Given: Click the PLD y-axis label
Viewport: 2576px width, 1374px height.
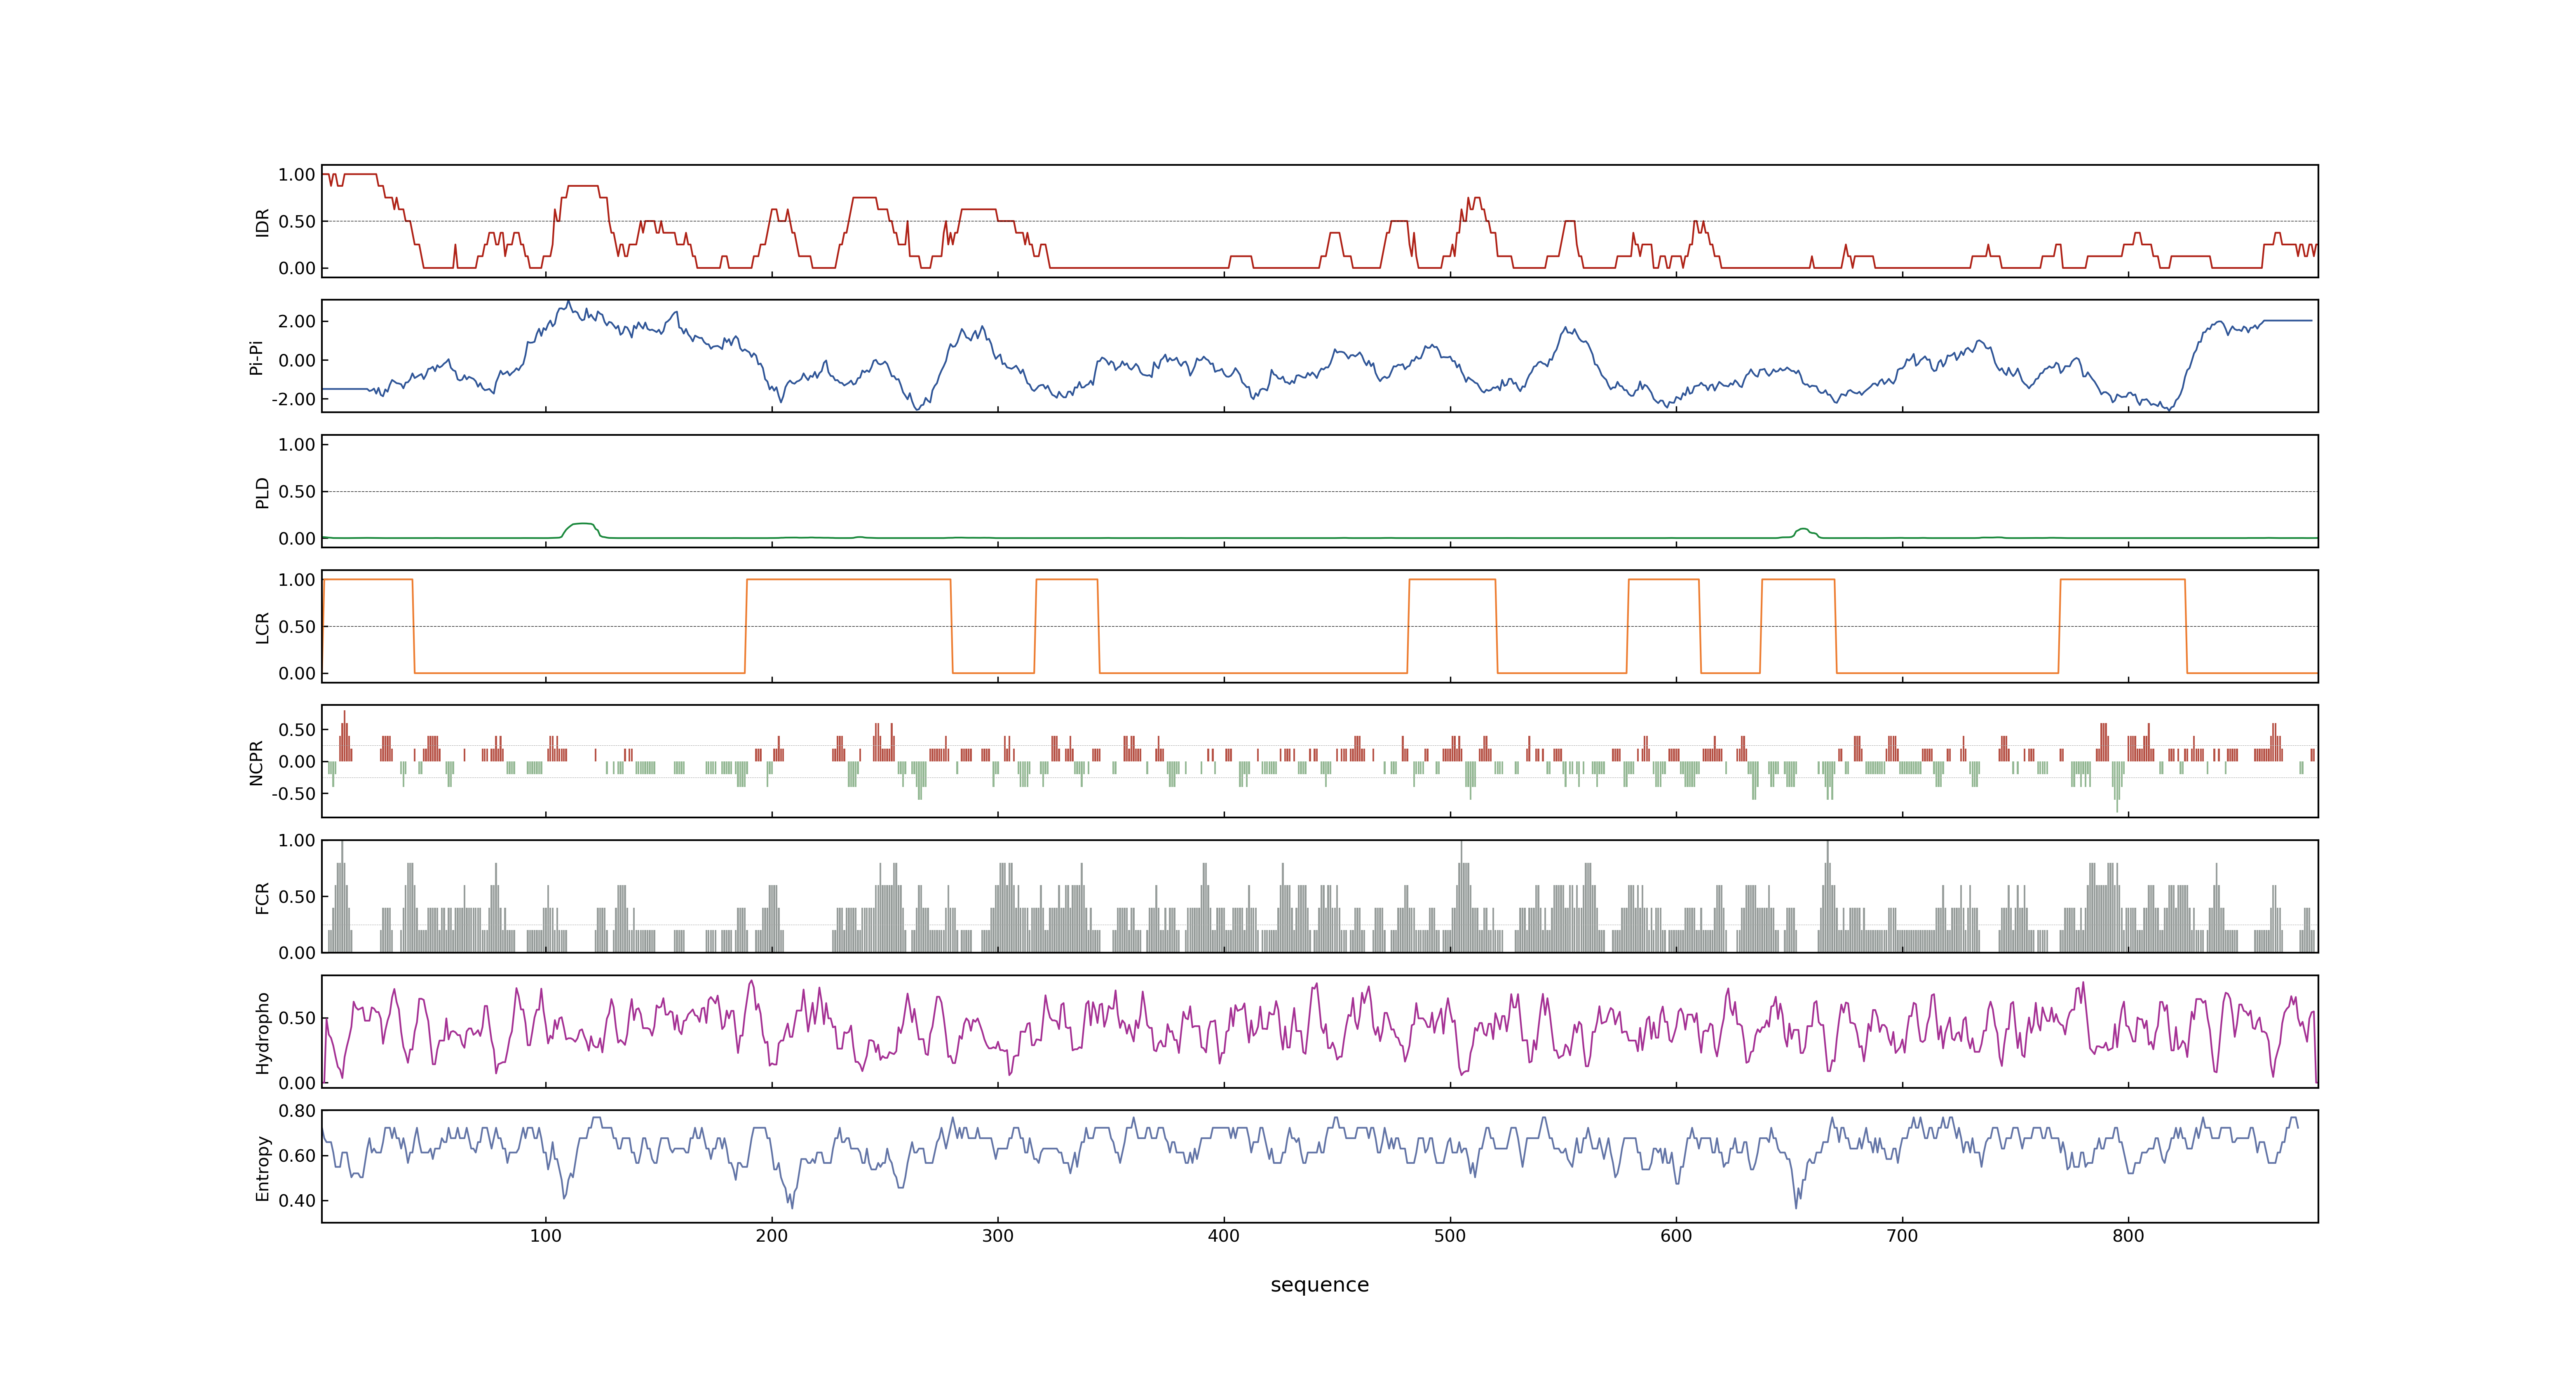Looking at the screenshot, I should [x=262, y=492].
